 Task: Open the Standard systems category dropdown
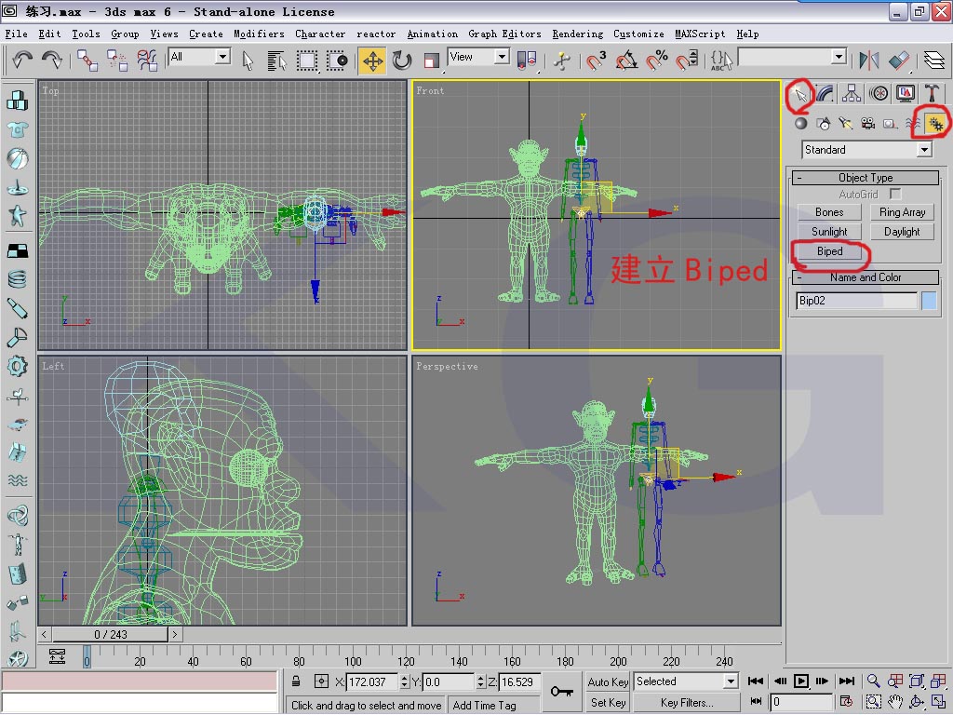click(866, 150)
